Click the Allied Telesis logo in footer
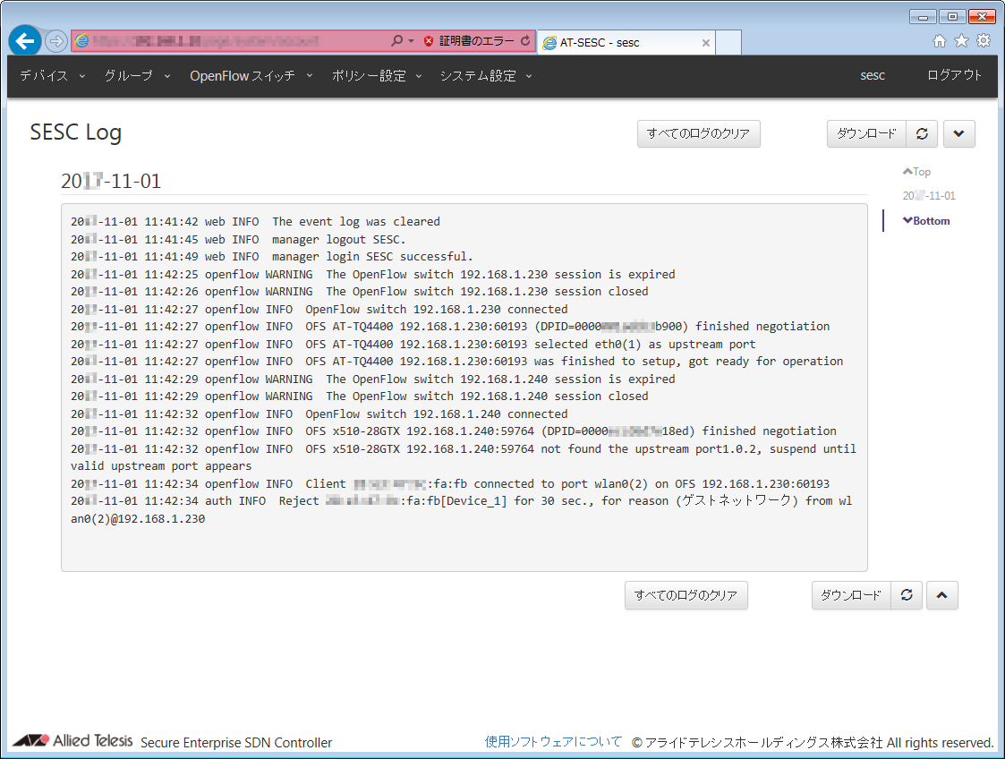Image resolution: width=1005 pixels, height=759 pixels. pyautogui.click(x=72, y=741)
